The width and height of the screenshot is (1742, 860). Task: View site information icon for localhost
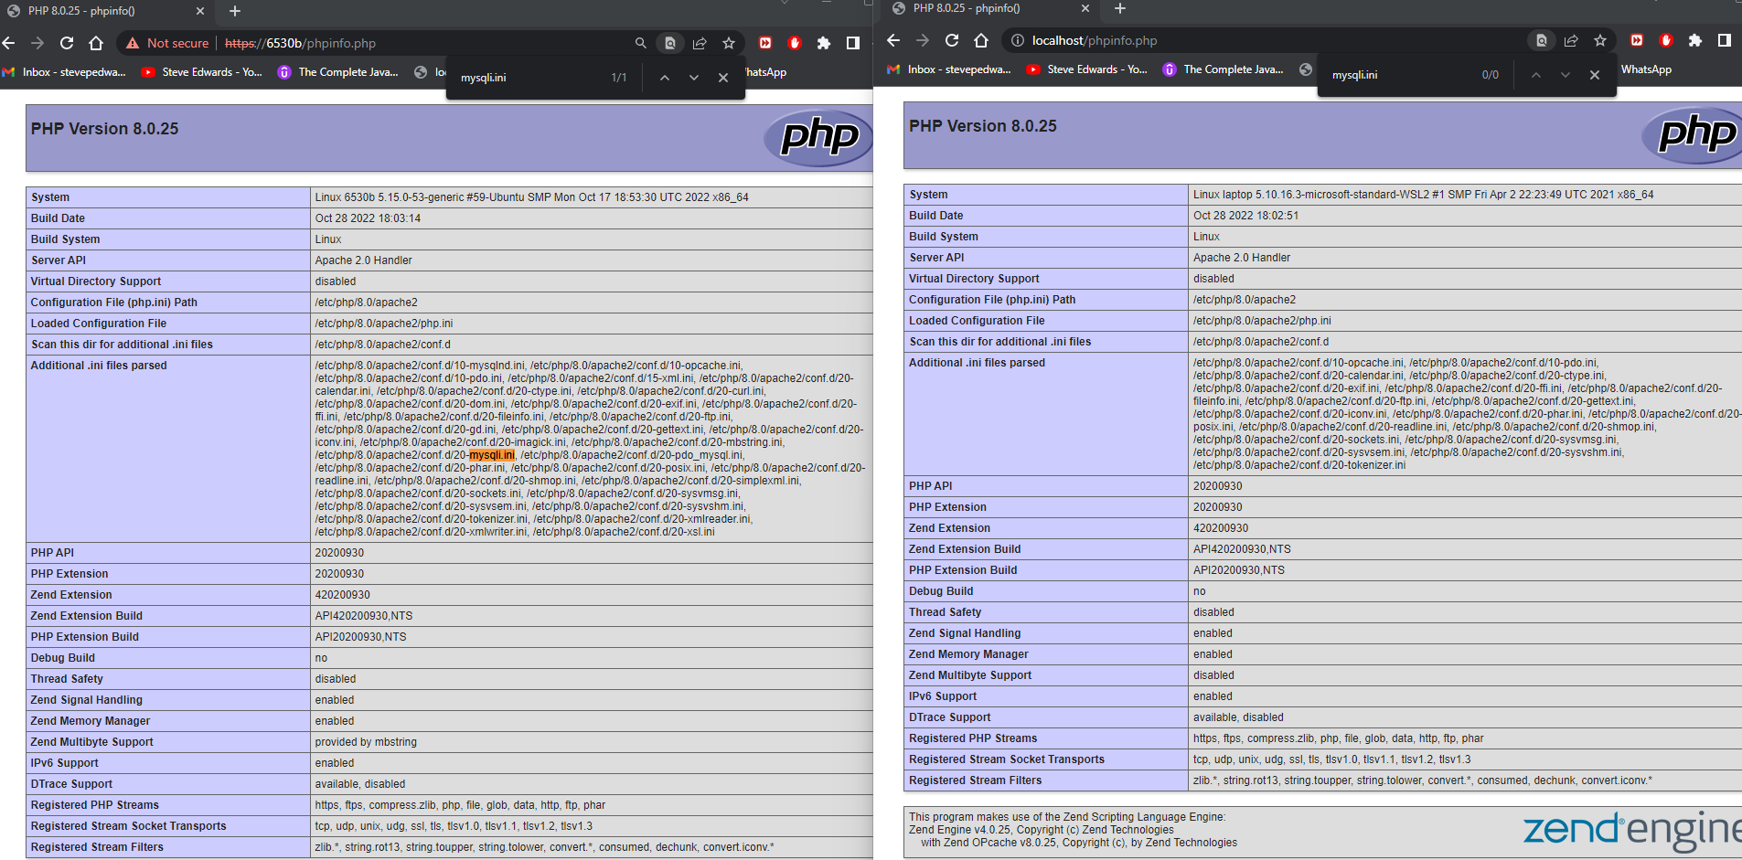[1017, 40]
